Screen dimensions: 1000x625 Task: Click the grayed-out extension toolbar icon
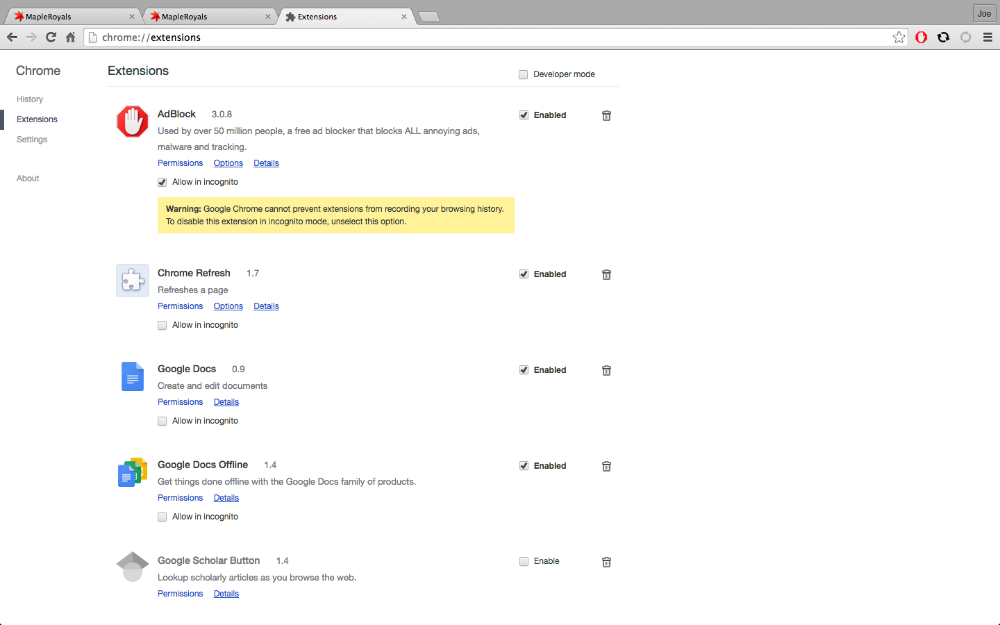click(x=965, y=37)
